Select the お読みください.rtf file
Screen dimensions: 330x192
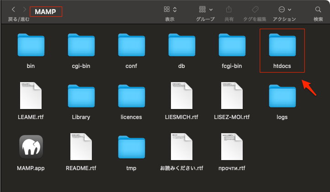[181, 147]
